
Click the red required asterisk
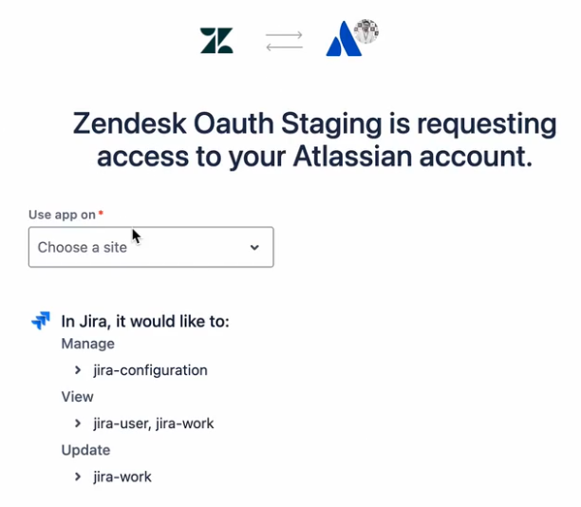pos(101,214)
